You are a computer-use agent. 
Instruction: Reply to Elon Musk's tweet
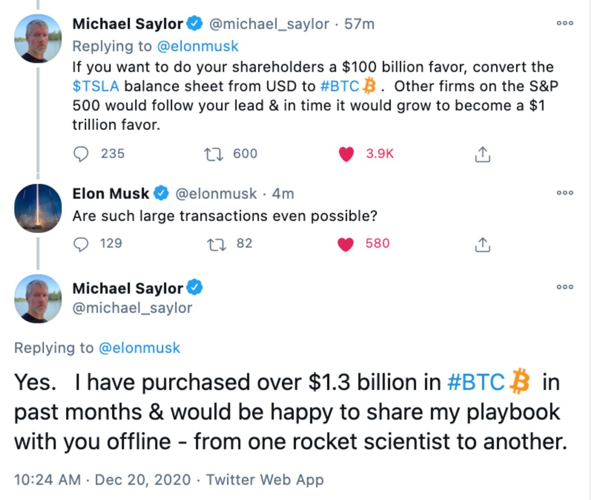pyautogui.click(x=81, y=244)
